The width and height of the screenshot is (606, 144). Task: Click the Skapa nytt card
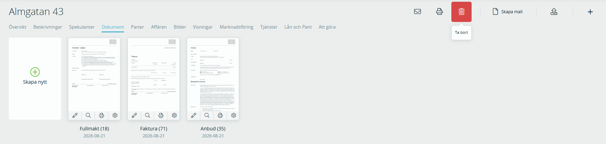pos(35,78)
